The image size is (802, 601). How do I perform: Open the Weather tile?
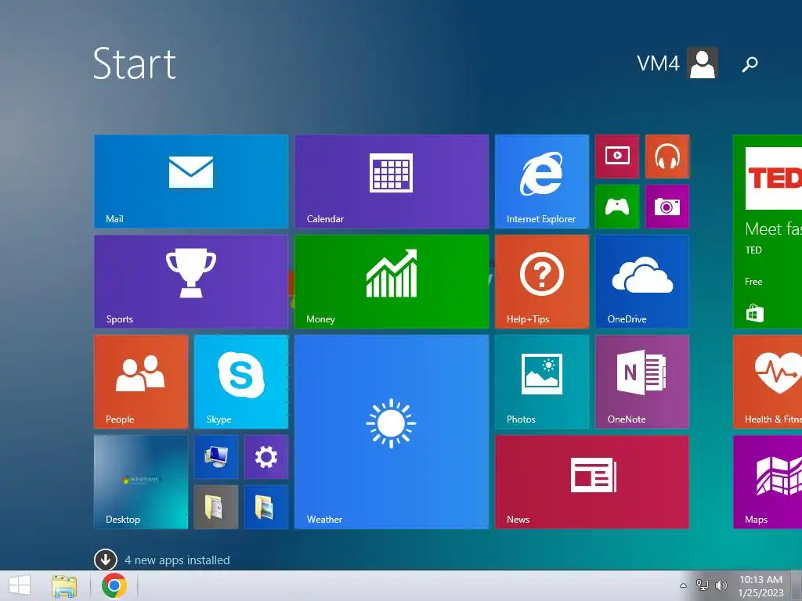[x=392, y=432]
